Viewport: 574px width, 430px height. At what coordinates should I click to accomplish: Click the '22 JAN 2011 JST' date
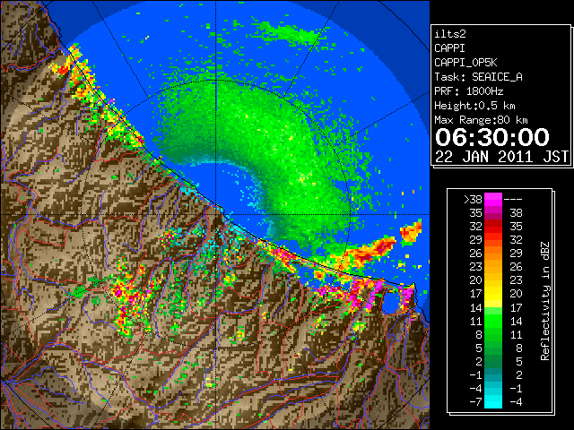[501, 157]
